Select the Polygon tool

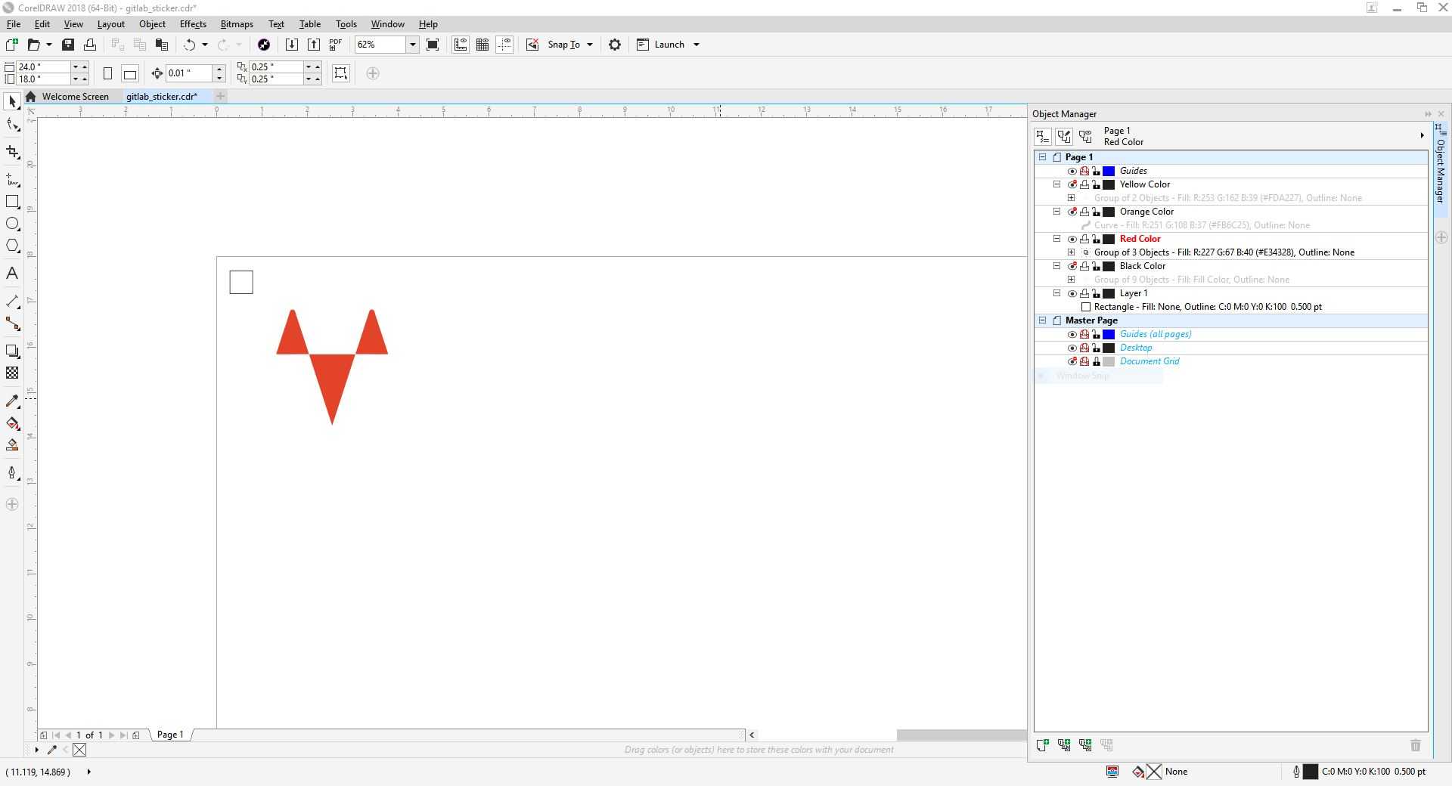[12, 246]
